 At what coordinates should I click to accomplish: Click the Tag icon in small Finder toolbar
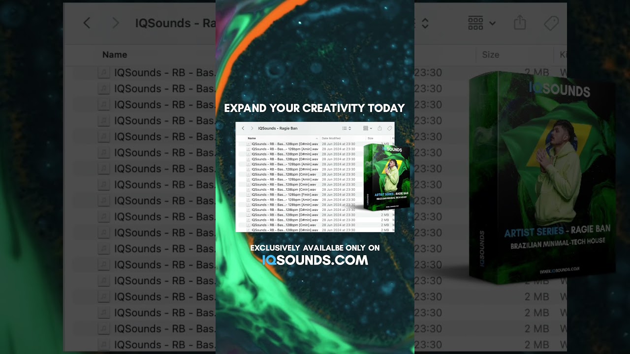389,128
